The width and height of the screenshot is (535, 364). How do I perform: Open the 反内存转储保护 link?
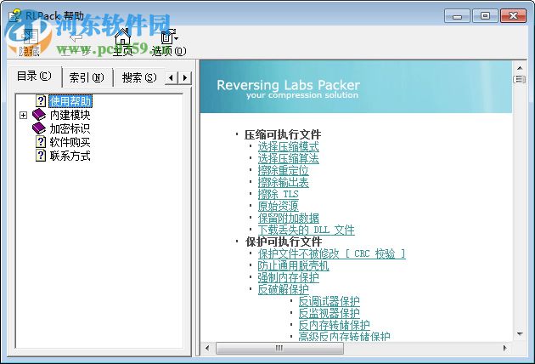coord(334,325)
